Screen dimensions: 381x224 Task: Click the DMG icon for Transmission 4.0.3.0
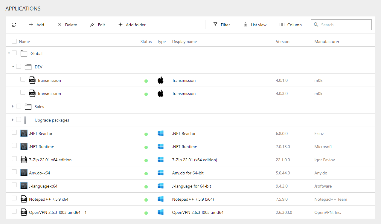pyautogui.click(x=32, y=93)
